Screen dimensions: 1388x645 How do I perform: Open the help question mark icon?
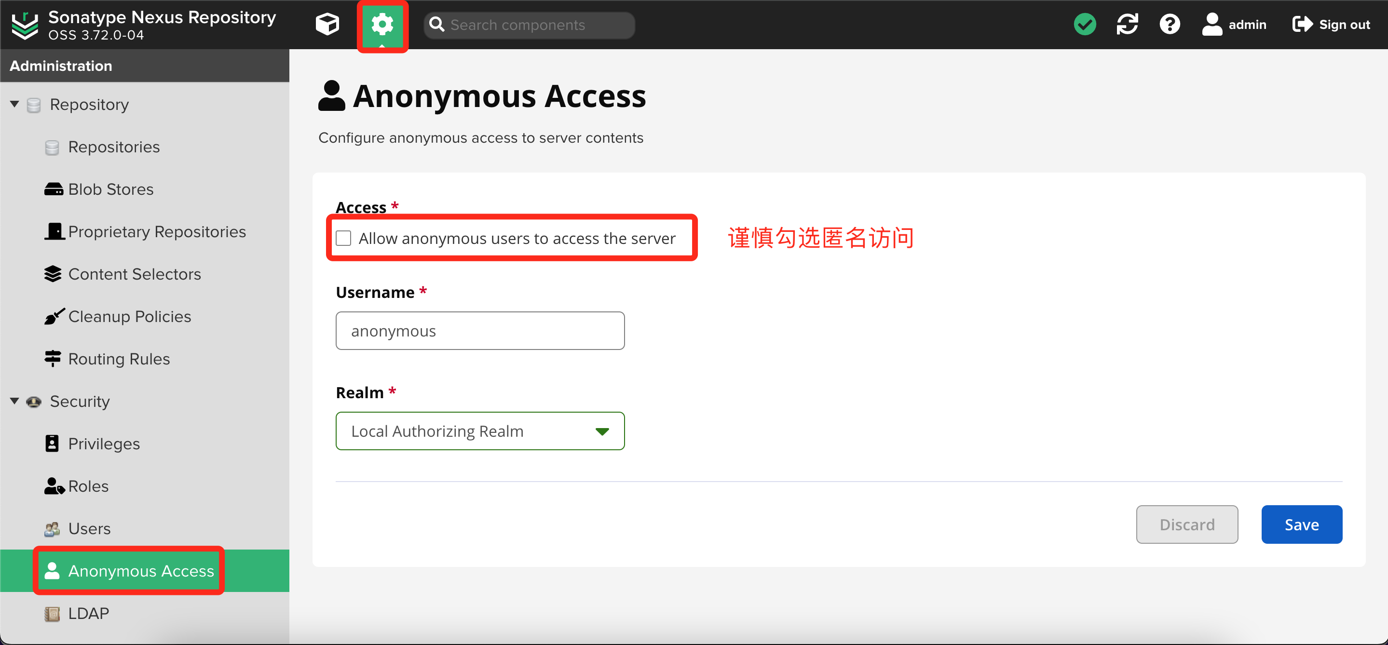(1169, 24)
